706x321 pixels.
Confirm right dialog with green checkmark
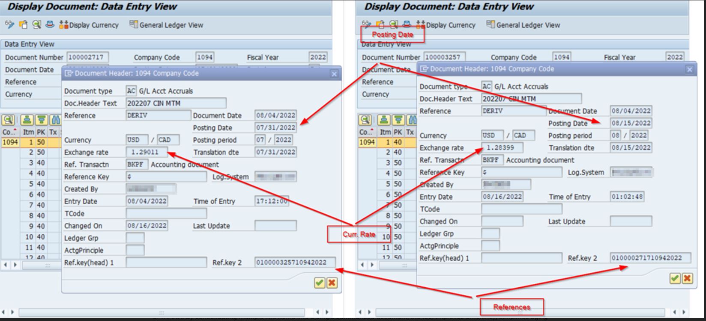675,278
